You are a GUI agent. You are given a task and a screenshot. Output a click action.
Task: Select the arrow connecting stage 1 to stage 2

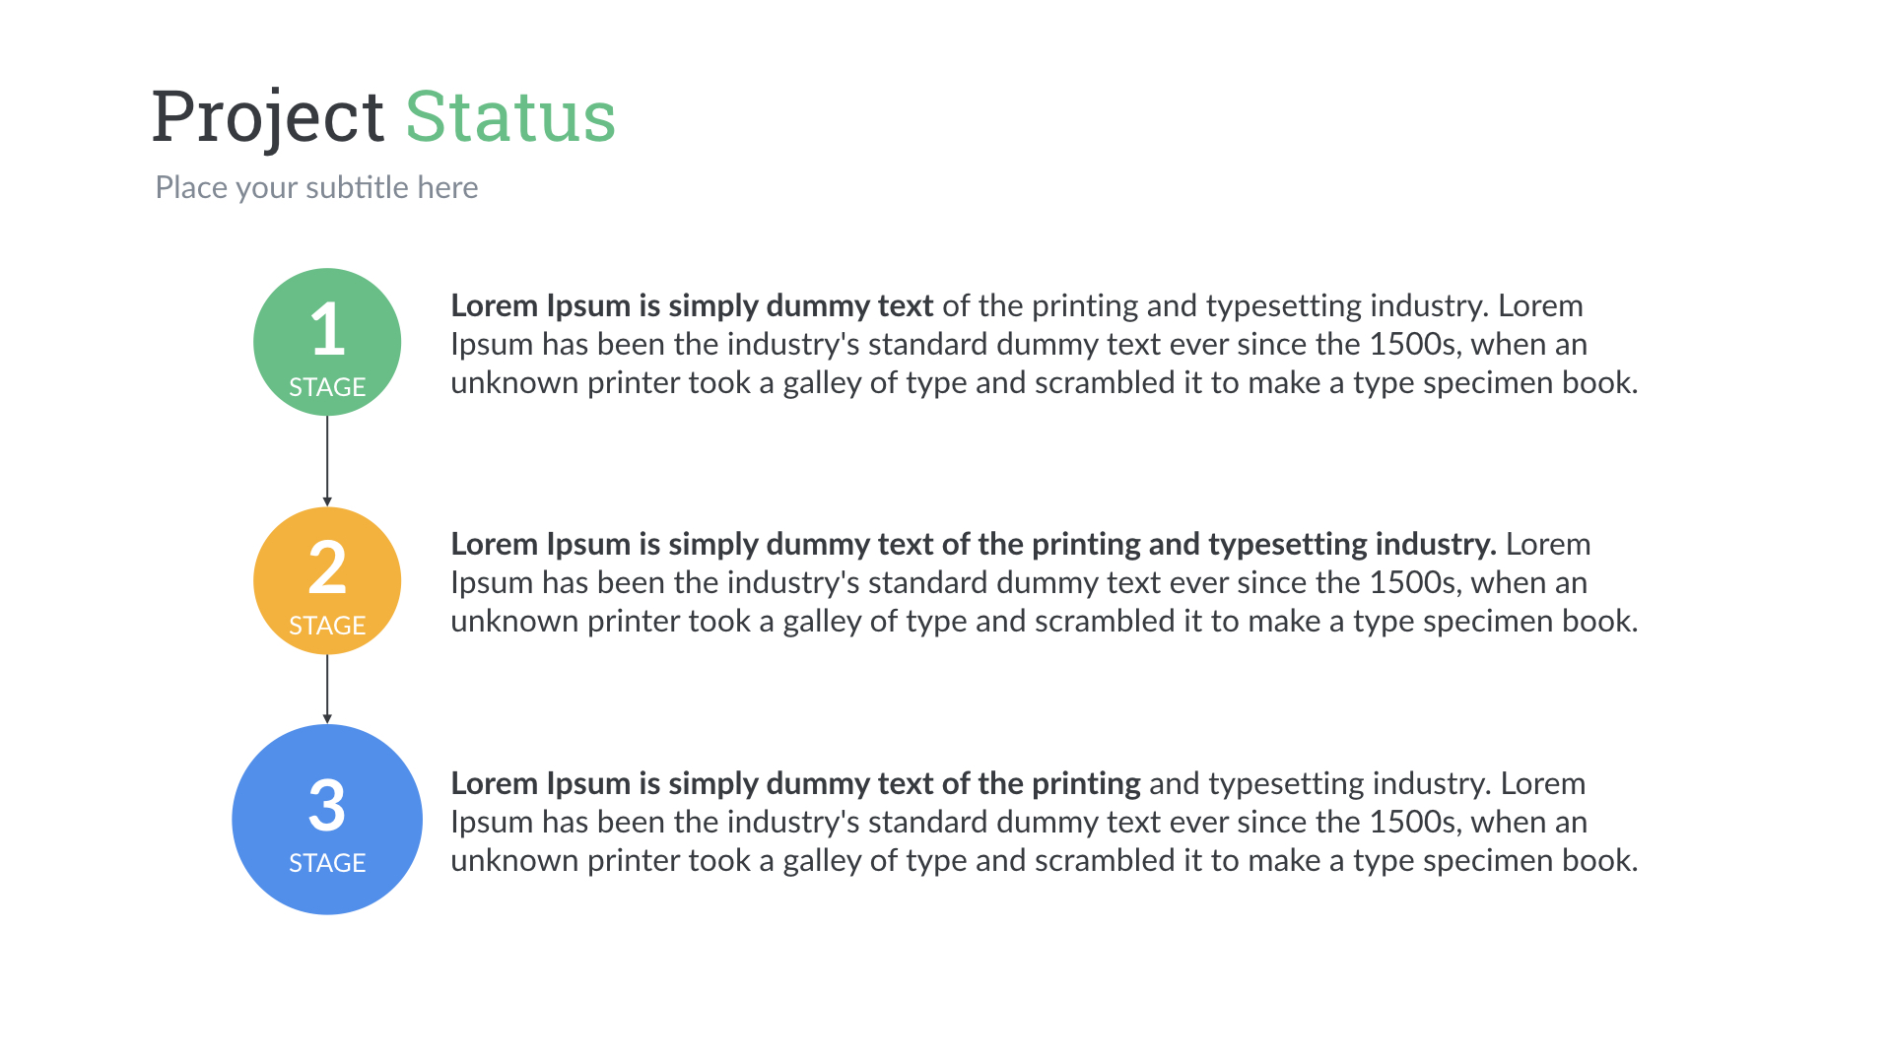(327, 460)
